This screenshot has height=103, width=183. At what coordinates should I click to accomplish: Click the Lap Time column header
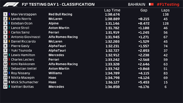(x=112, y=10)
